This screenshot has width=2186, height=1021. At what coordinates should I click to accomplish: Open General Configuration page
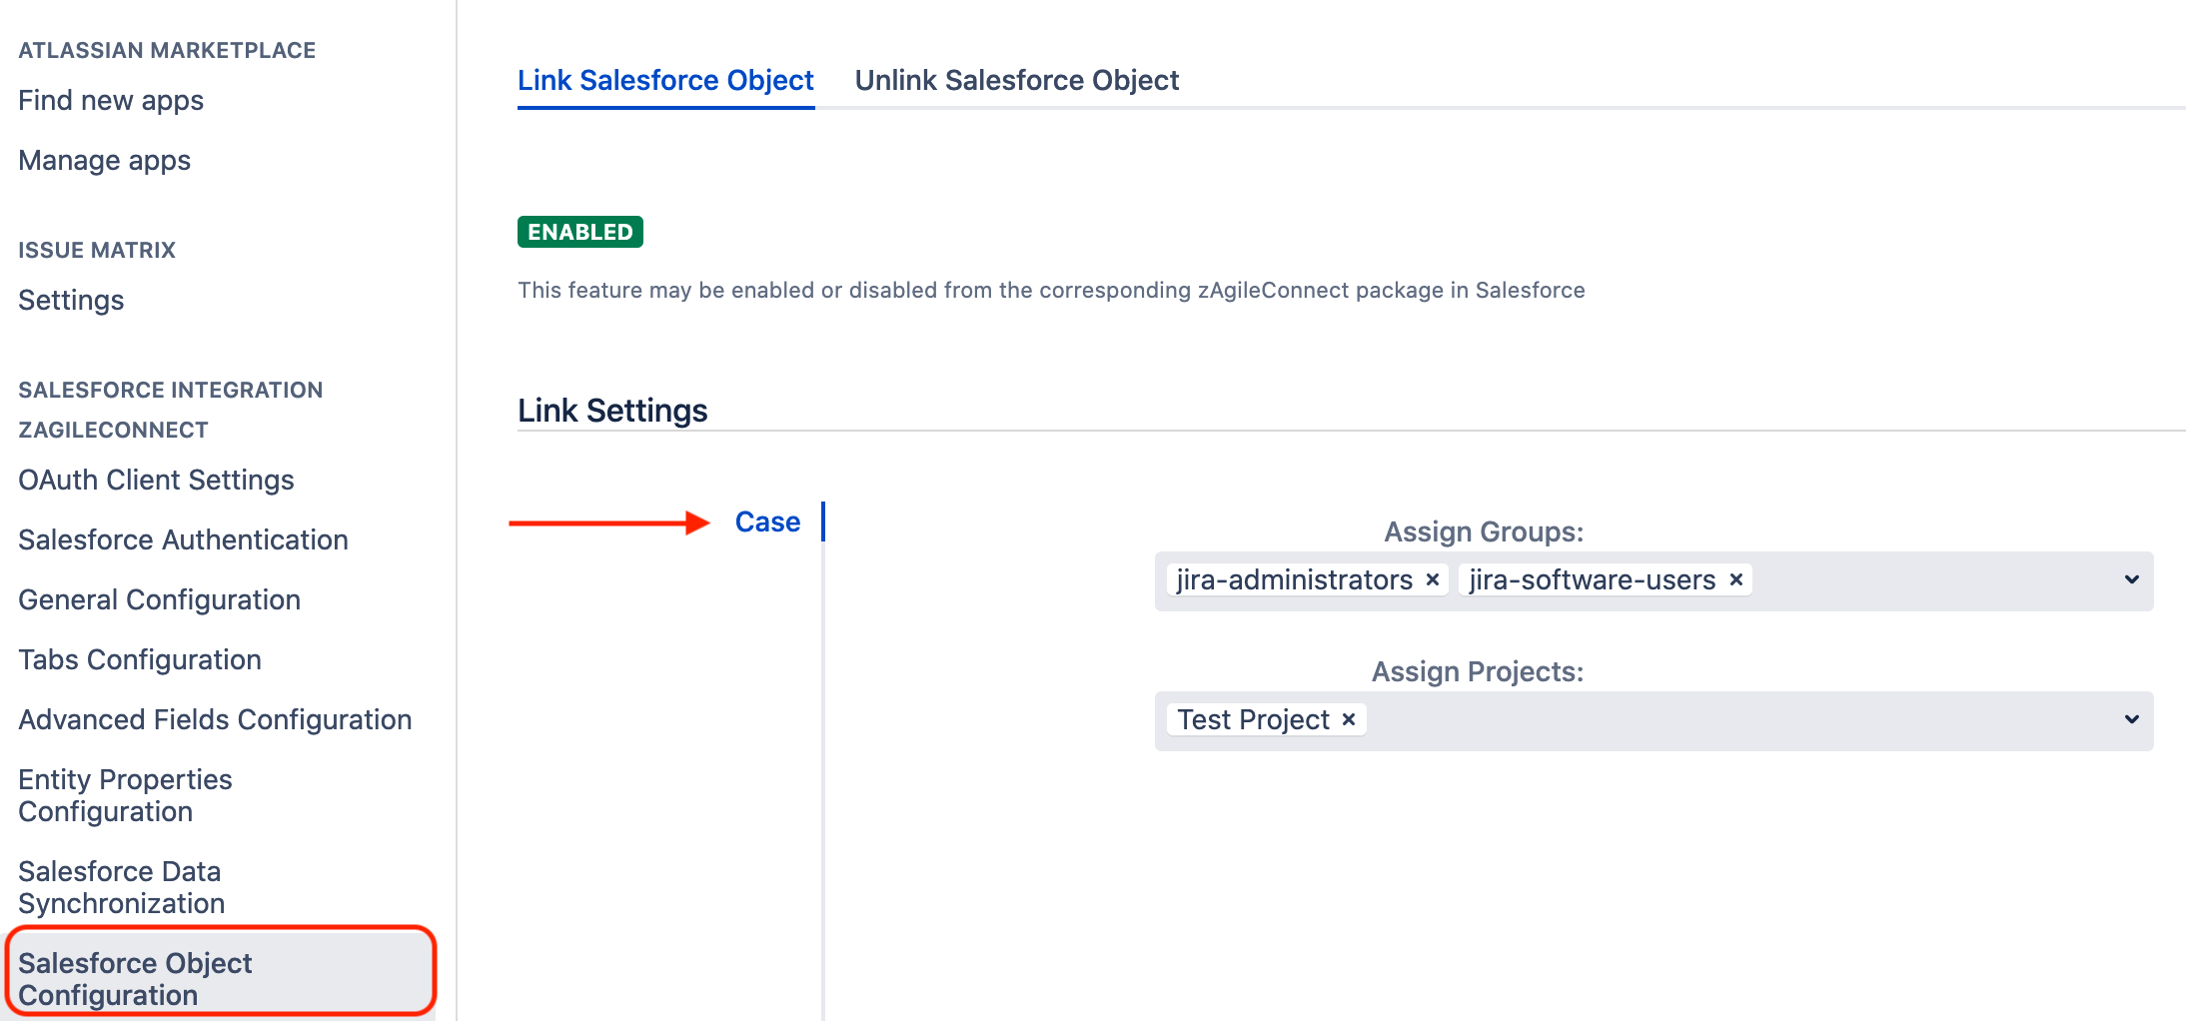pos(159,600)
